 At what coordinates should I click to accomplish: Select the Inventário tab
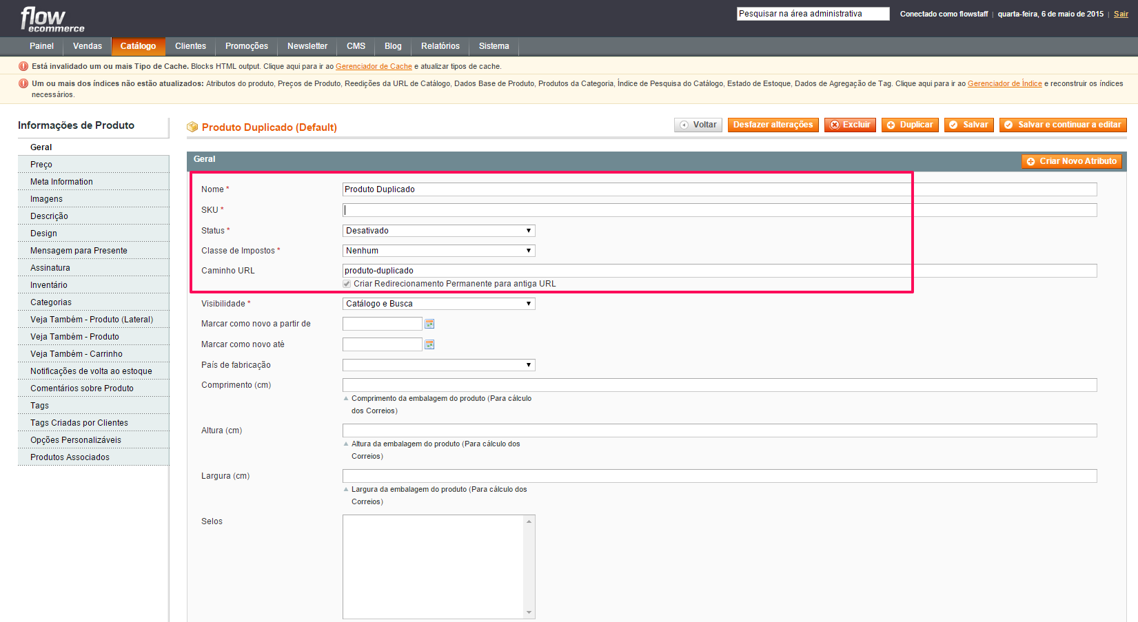[93, 285]
